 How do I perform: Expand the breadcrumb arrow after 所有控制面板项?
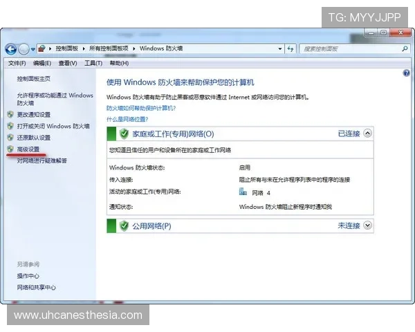(x=134, y=48)
